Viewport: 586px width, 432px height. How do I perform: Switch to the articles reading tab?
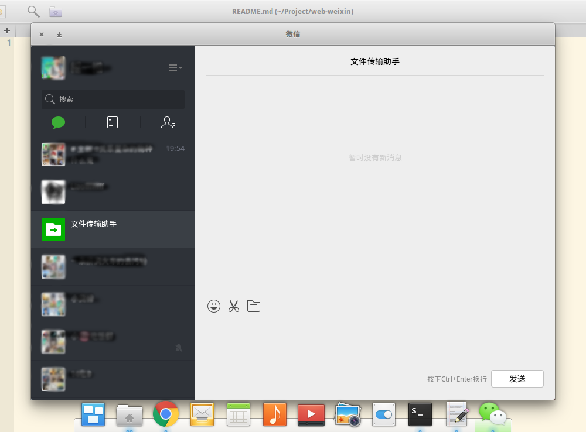point(113,122)
